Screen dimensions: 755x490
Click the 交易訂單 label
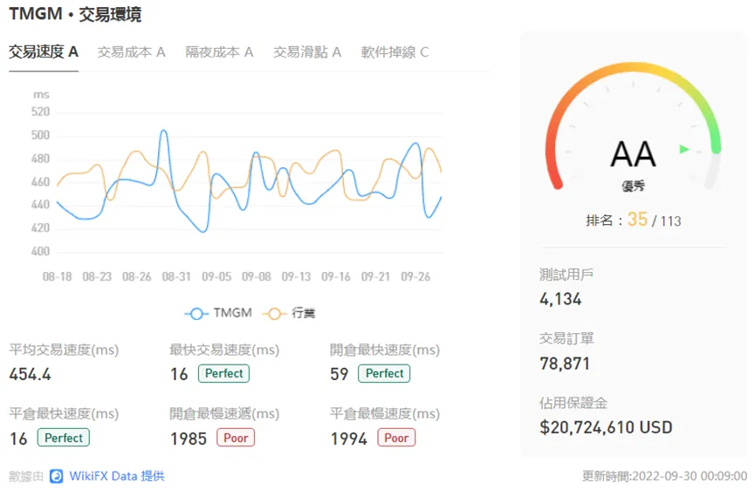566,338
